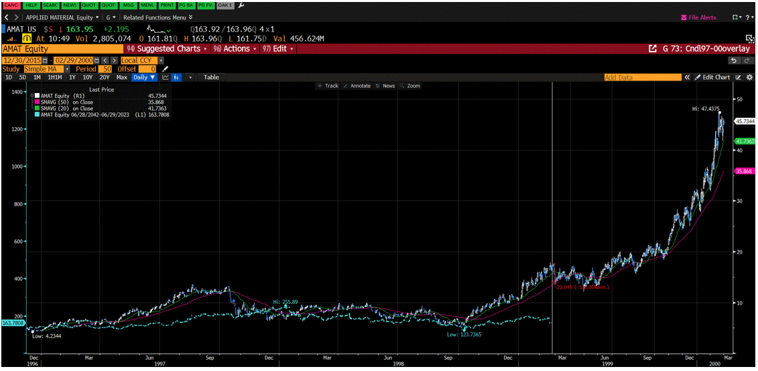758x371 pixels.
Task: Switch to line chart type icon
Action: click(x=166, y=77)
